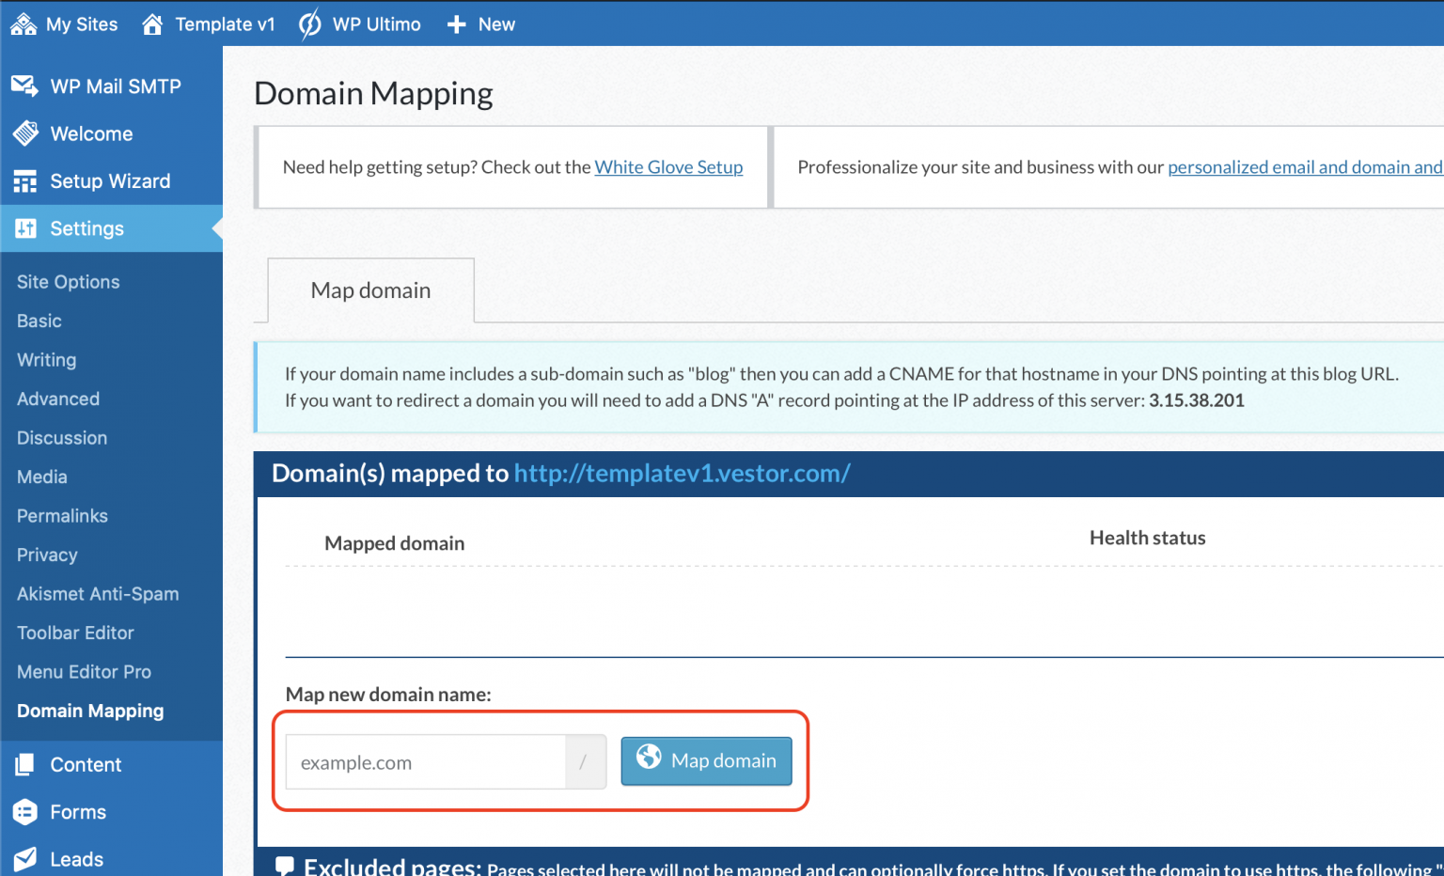The image size is (1444, 876).
Task: Select the Settings icon in the sidebar
Action: pos(23,228)
